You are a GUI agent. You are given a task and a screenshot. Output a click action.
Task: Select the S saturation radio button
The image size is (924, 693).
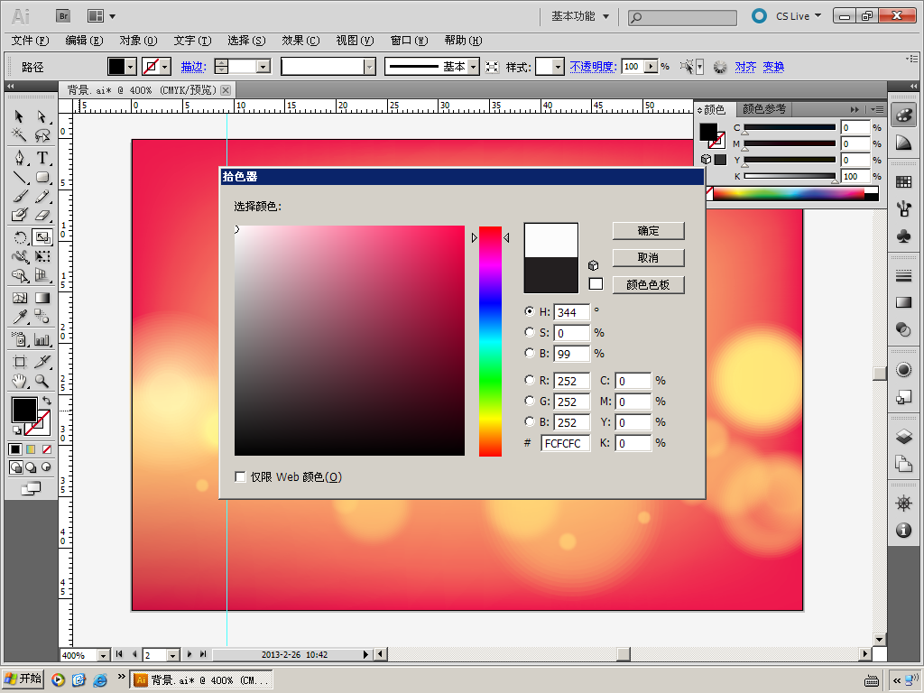point(530,333)
